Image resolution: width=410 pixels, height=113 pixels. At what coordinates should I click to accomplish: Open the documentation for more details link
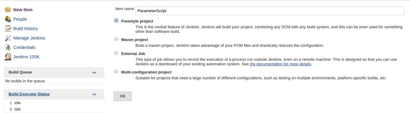click(280, 64)
